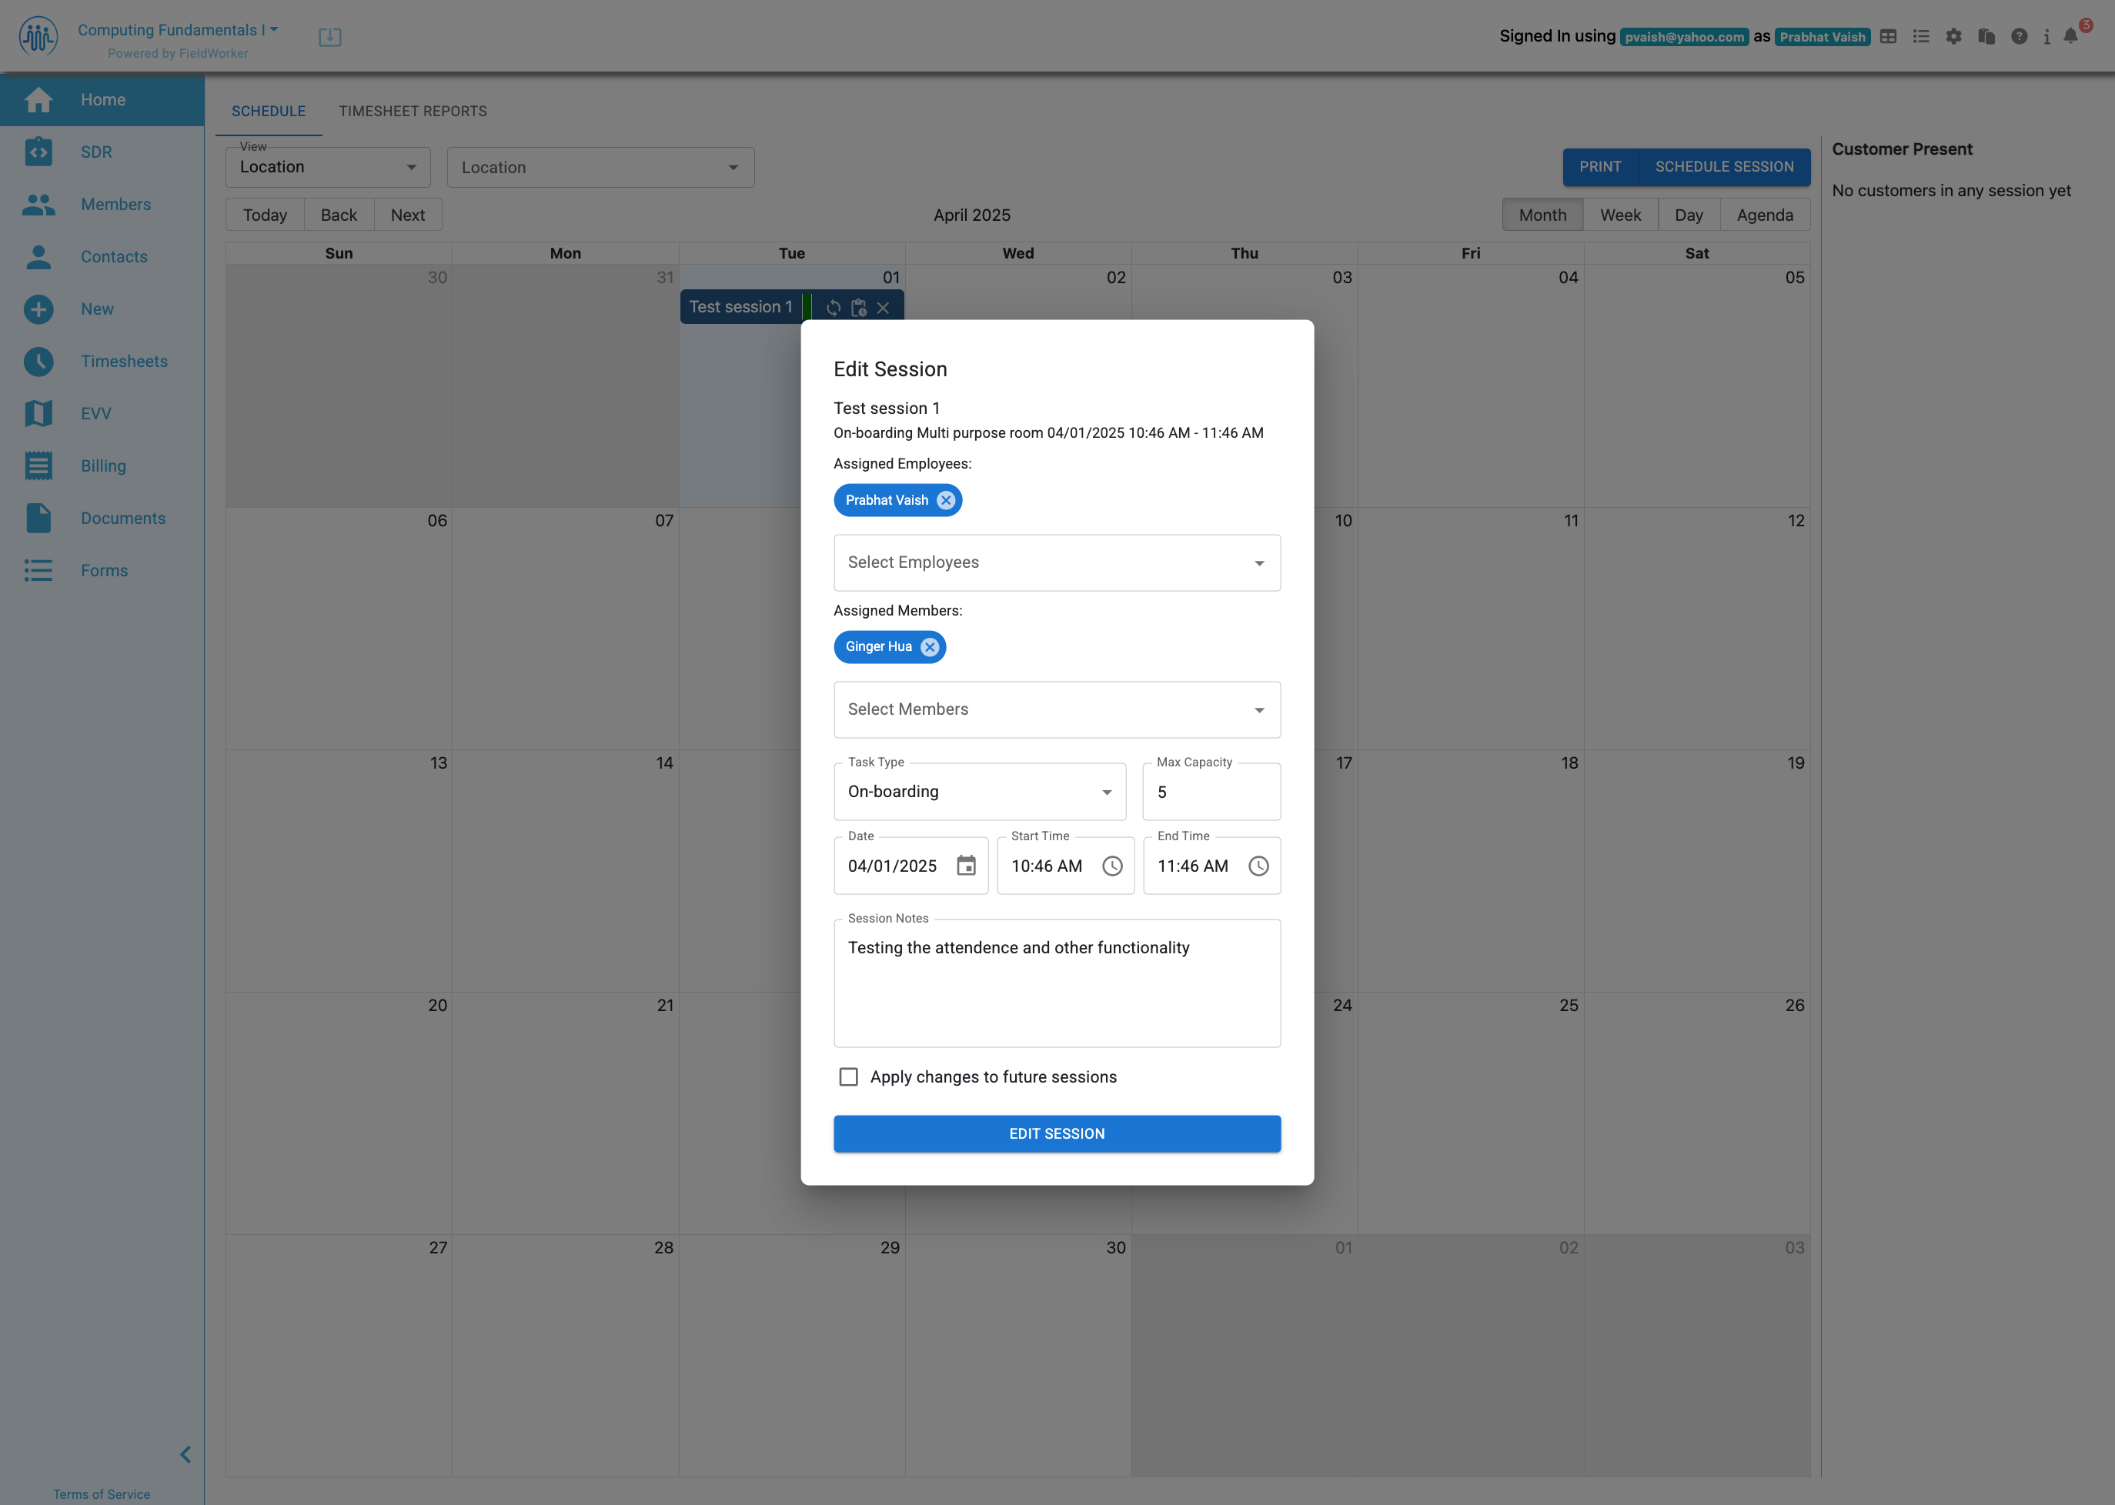
Task: Click the Max Capacity input field
Action: (1211, 793)
